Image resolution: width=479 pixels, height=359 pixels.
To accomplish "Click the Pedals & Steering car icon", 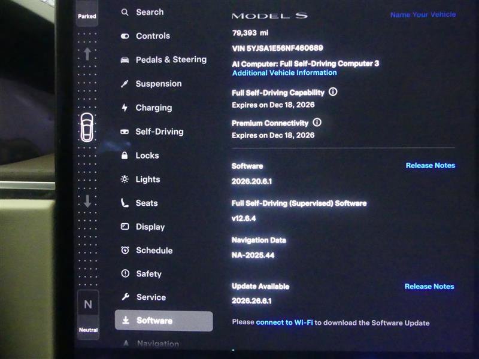I will 125,60.
